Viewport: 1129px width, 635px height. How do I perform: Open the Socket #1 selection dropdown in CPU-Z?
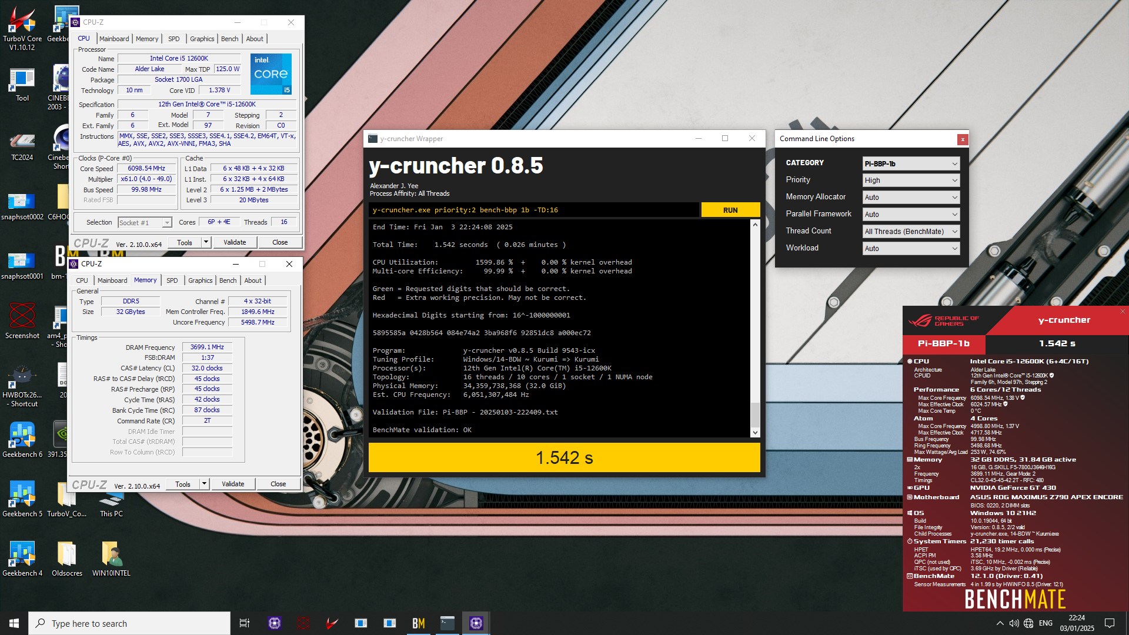[145, 223]
